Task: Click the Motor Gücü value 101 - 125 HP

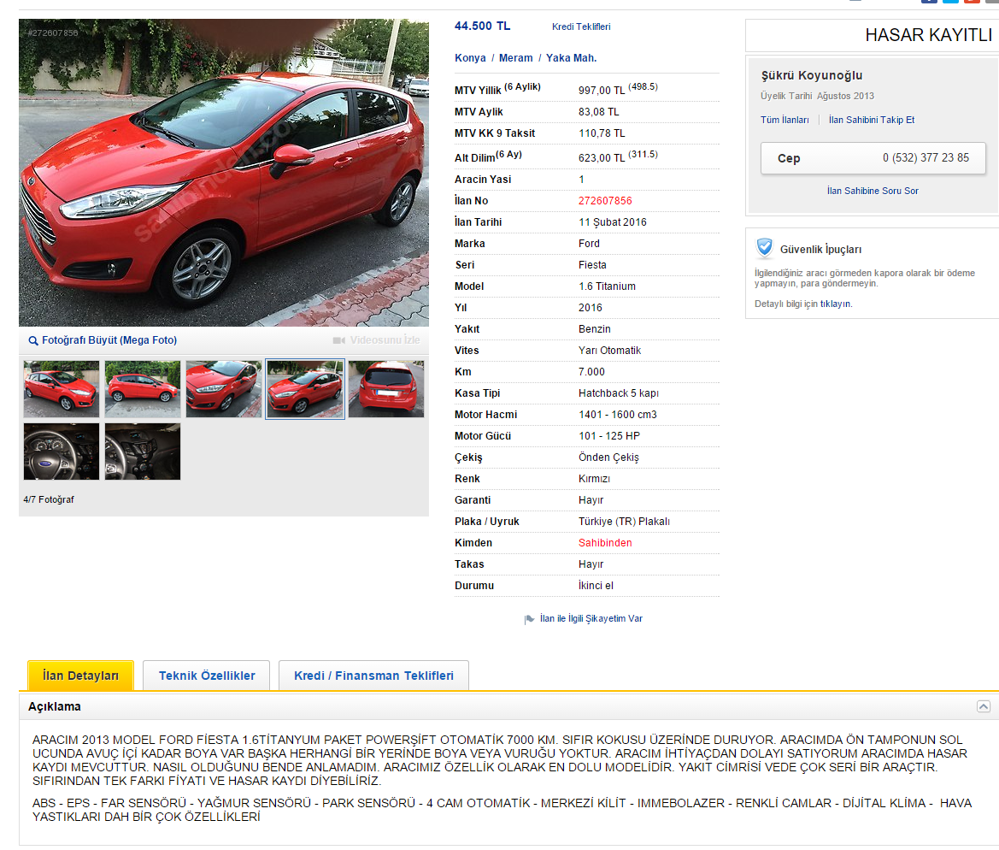Action: tap(609, 436)
